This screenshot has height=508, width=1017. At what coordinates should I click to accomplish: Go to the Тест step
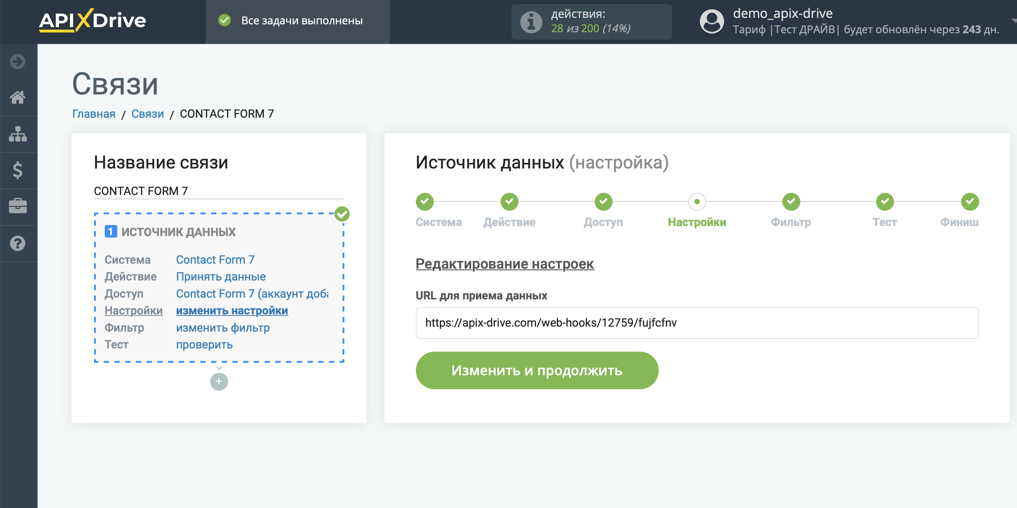click(x=885, y=202)
